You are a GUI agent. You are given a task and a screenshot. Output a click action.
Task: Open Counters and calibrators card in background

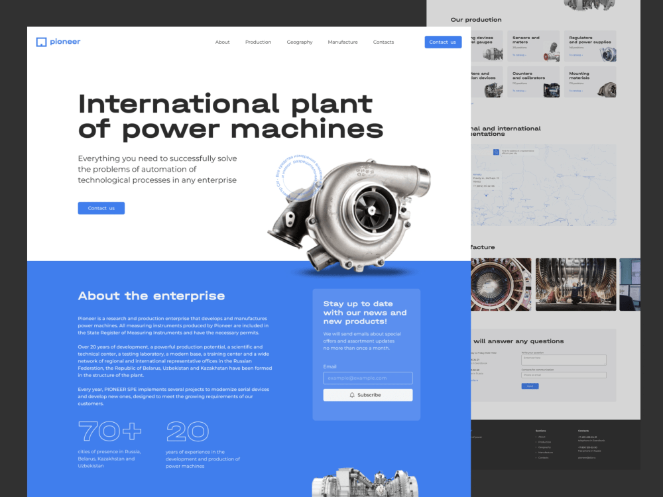tap(533, 82)
